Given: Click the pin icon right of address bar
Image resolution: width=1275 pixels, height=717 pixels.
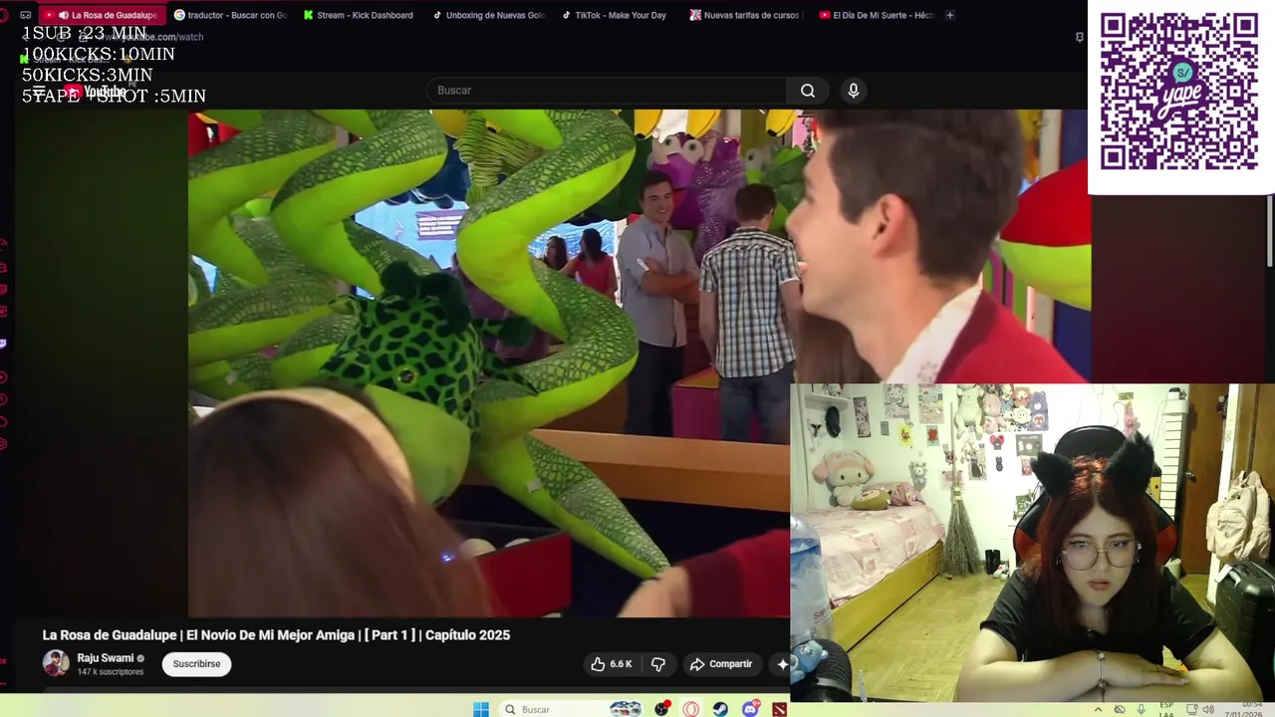Looking at the screenshot, I should [x=1079, y=37].
